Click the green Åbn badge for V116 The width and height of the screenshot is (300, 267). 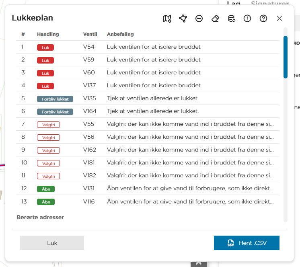[x=46, y=202]
